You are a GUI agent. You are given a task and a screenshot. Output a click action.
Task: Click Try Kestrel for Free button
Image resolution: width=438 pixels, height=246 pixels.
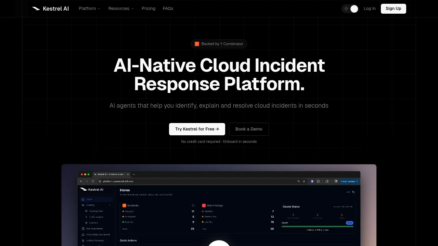click(197, 129)
